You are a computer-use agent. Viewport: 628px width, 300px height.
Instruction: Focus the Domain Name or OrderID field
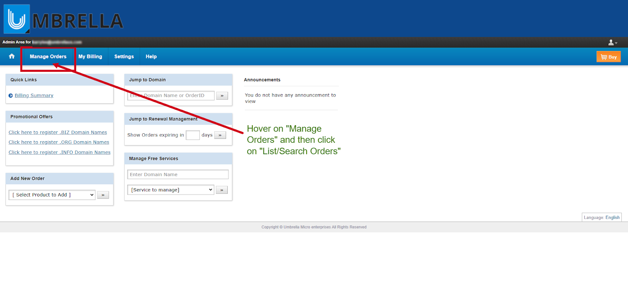(171, 96)
